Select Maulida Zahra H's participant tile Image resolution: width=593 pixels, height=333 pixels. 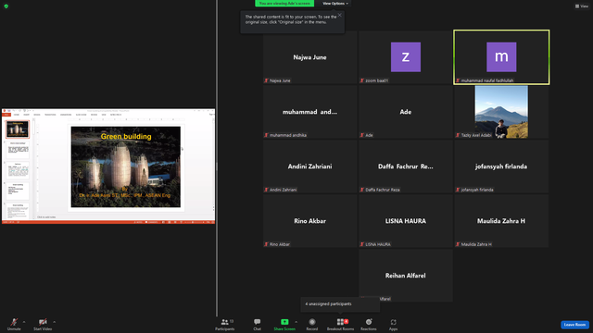(x=501, y=221)
